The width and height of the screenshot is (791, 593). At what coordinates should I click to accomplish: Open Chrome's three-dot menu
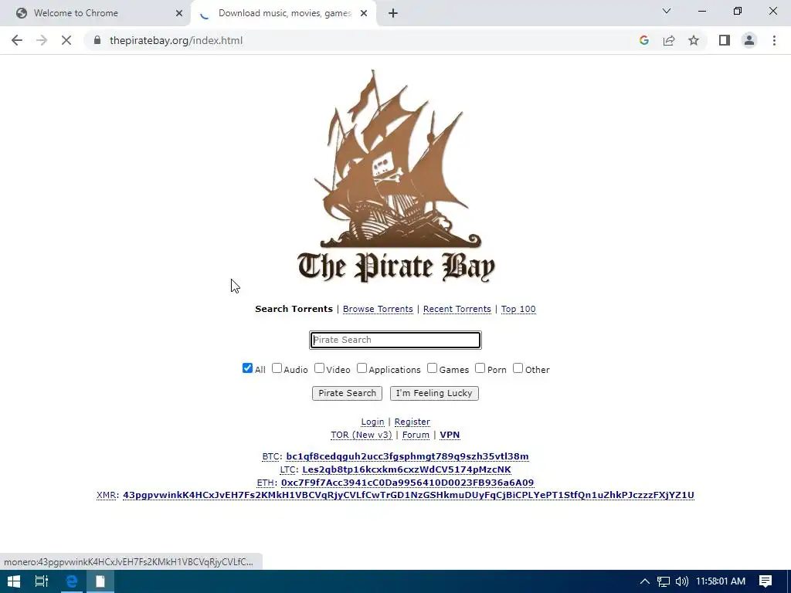pyautogui.click(x=774, y=40)
